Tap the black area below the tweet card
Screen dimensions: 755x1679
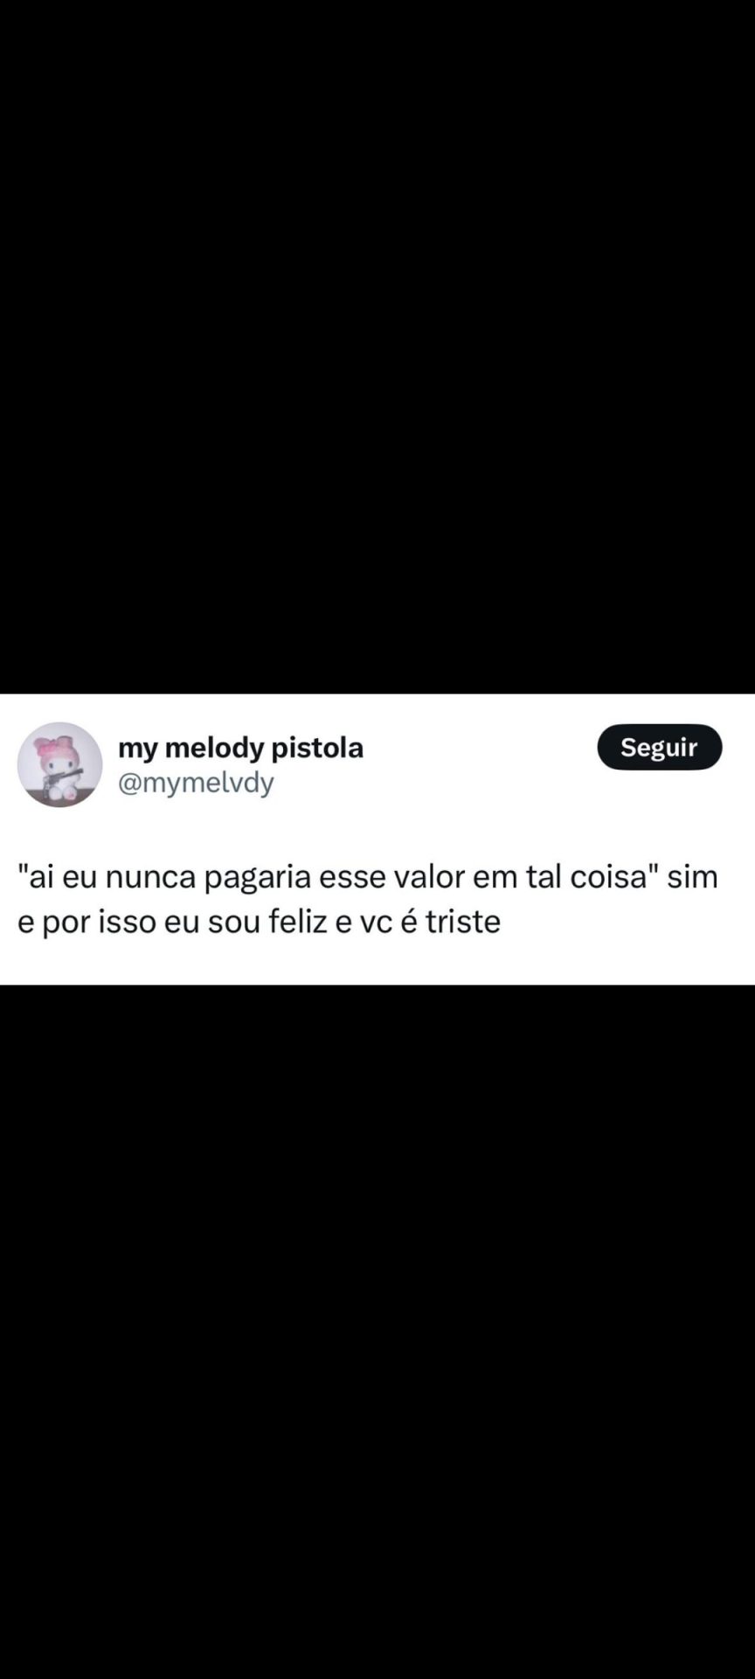pos(377,1329)
